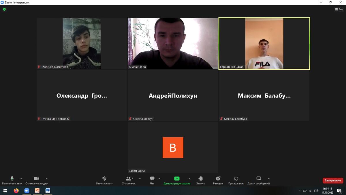Viewport: 346px width, 195px height.
Task: Expand video options arrow beside camera
Action: [x=47, y=179]
